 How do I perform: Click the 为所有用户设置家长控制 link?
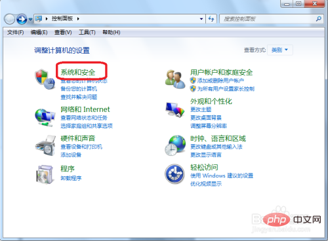coord(226,88)
